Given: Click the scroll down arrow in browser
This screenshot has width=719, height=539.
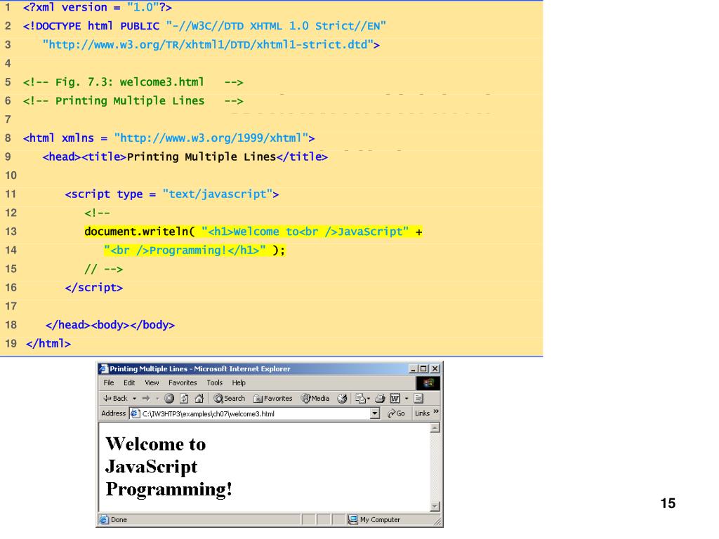Looking at the screenshot, I should [435, 507].
